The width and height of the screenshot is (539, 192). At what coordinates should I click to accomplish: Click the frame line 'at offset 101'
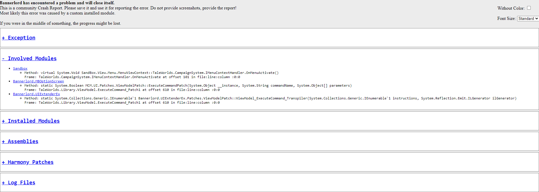(x=132, y=77)
